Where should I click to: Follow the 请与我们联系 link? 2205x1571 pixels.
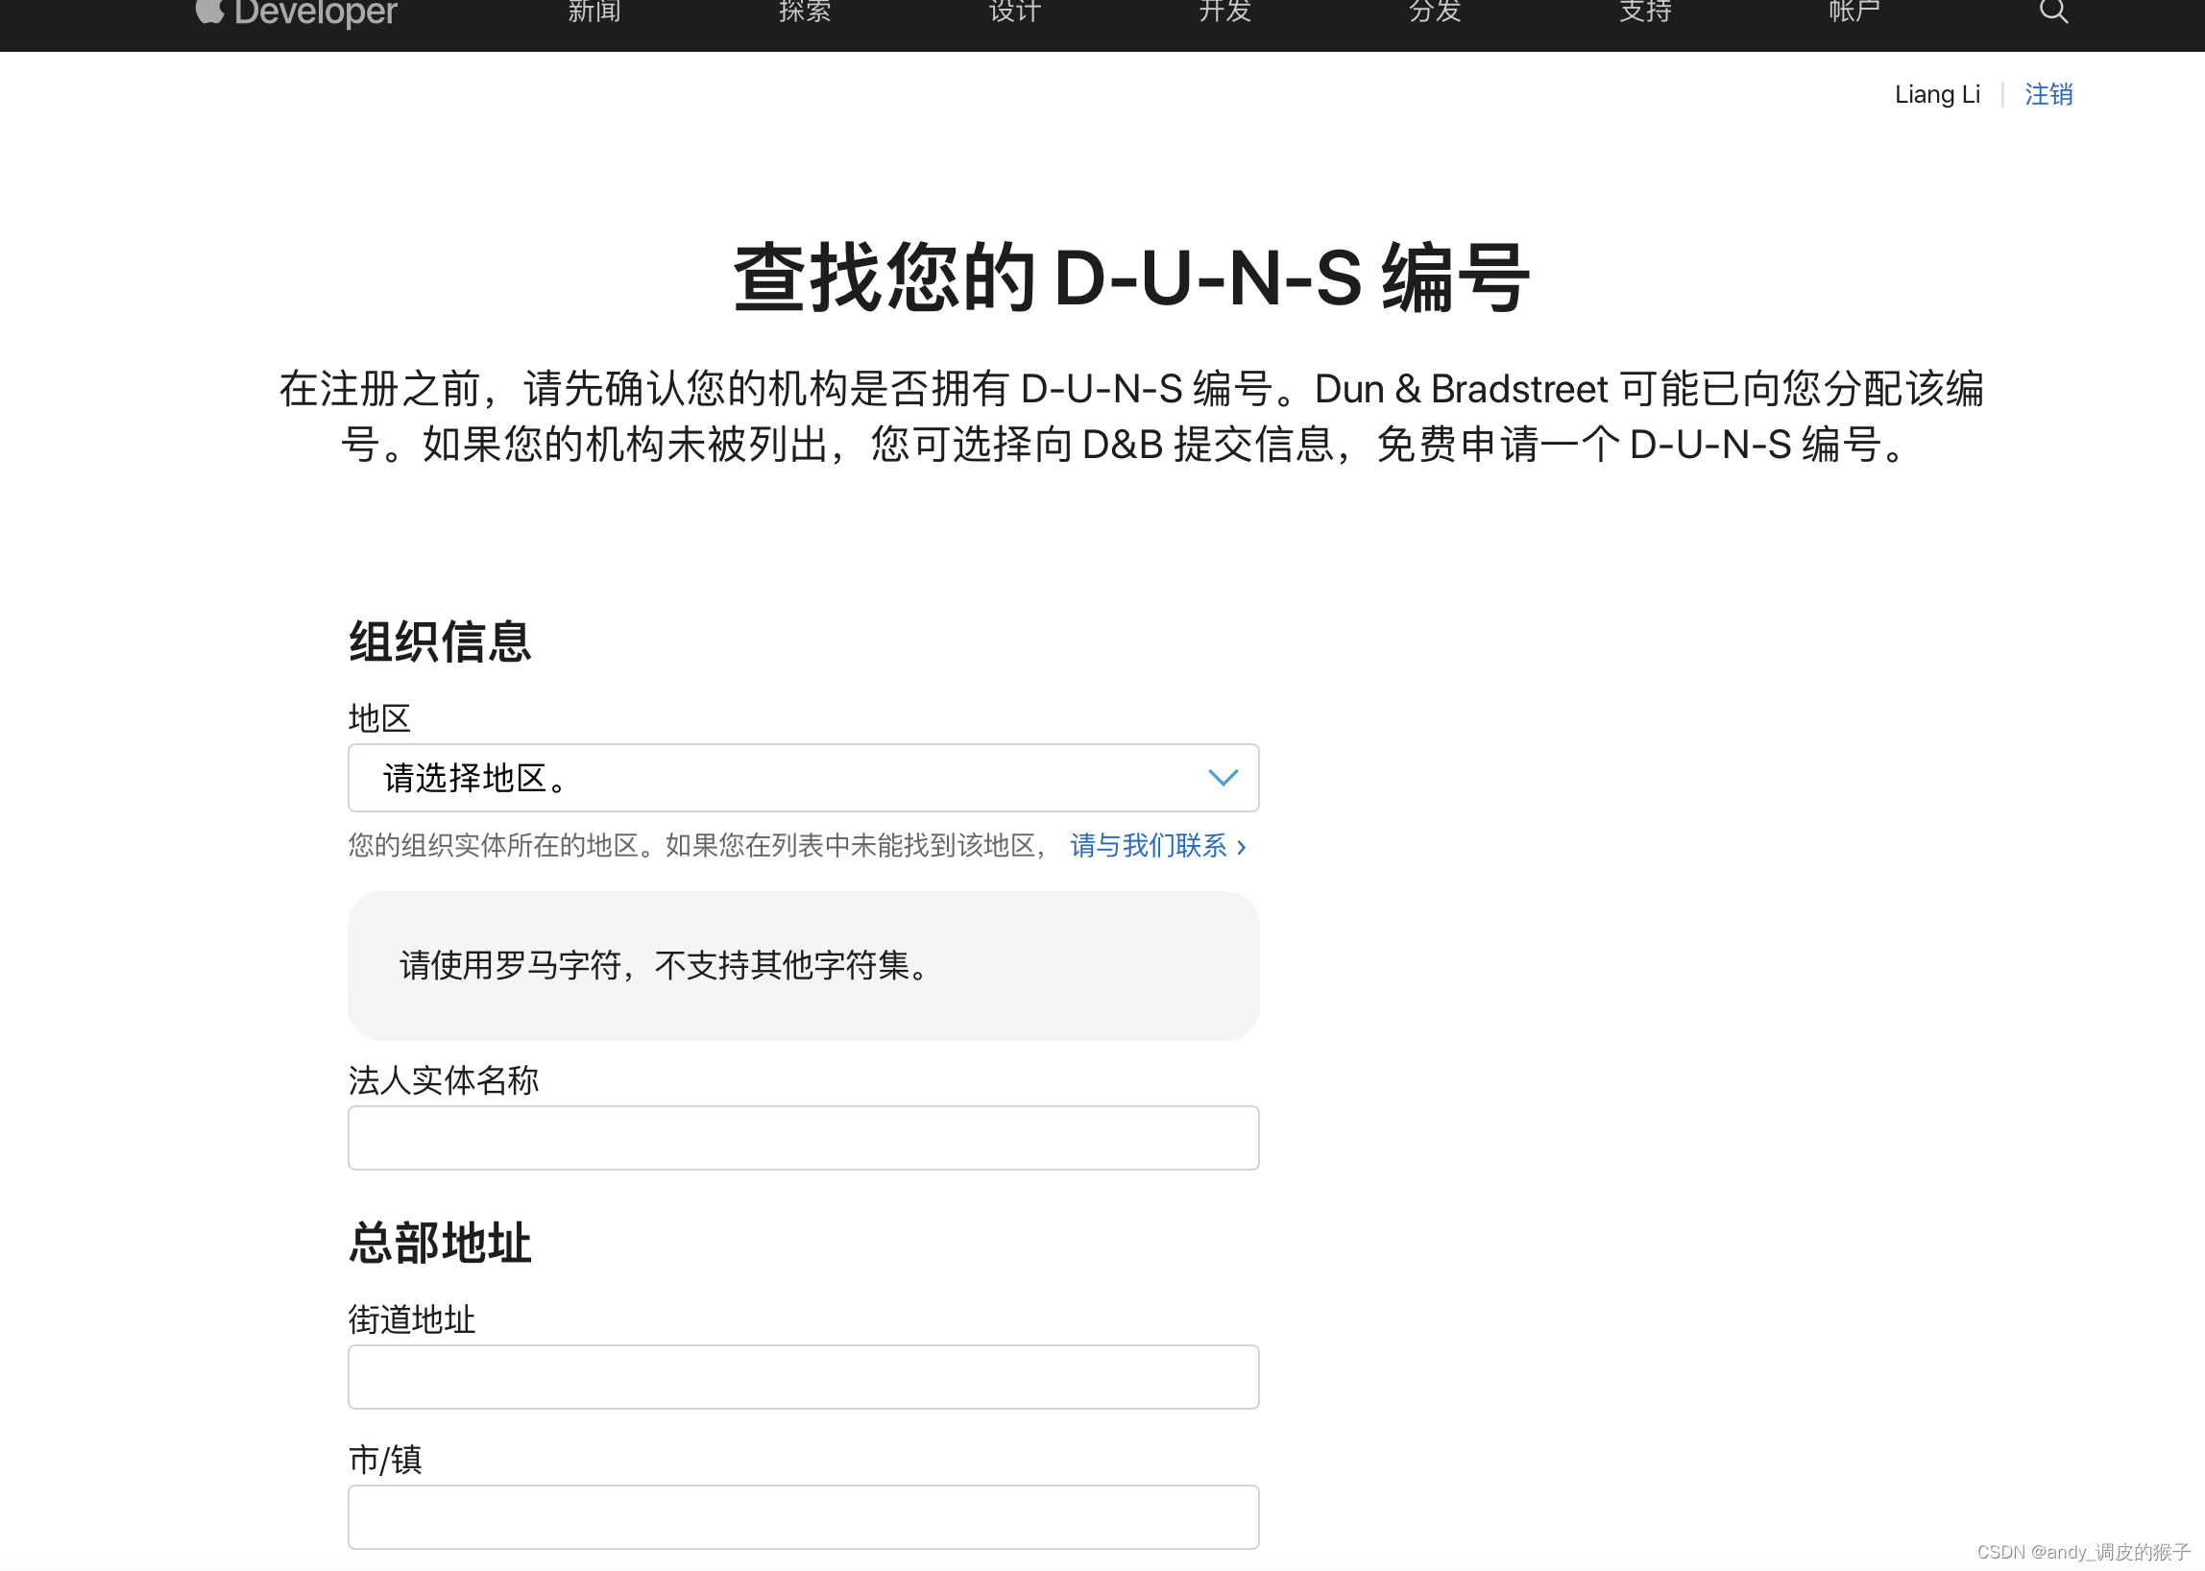(1157, 845)
